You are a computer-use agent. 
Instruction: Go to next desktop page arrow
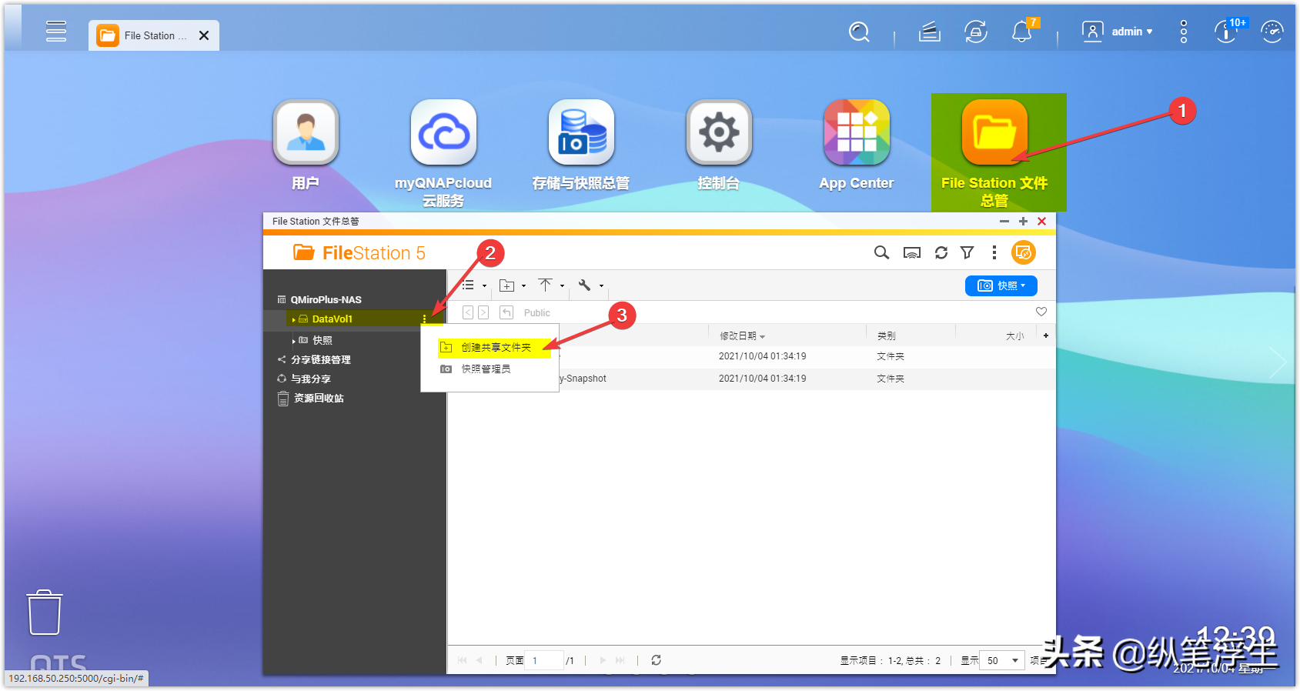(x=1277, y=362)
